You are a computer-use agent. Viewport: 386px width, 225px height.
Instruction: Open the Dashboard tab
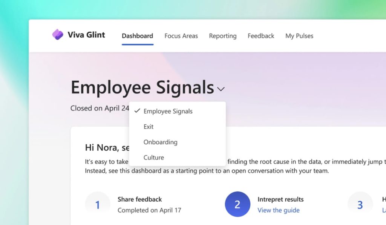pyautogui.click(x=137, y=36)
